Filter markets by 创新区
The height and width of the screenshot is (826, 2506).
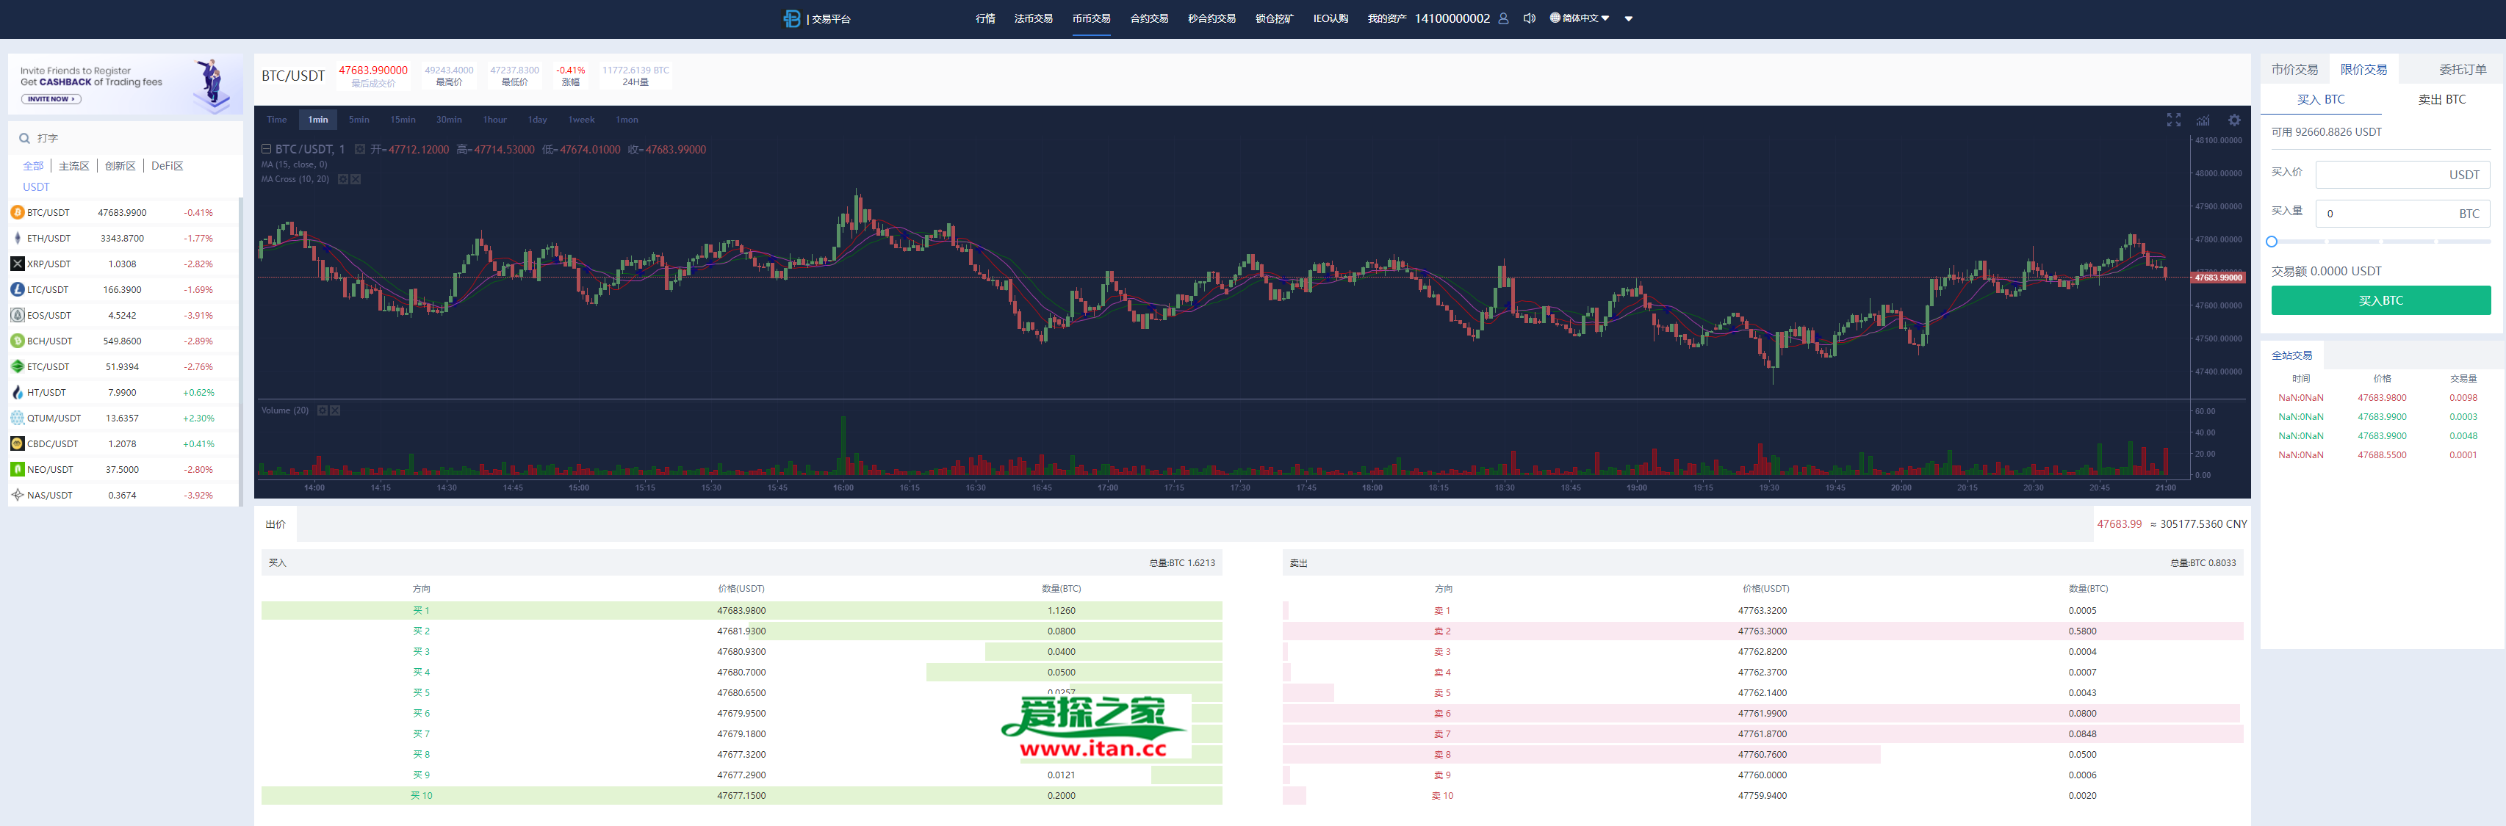pyautogui.click(x=120, y=166)
